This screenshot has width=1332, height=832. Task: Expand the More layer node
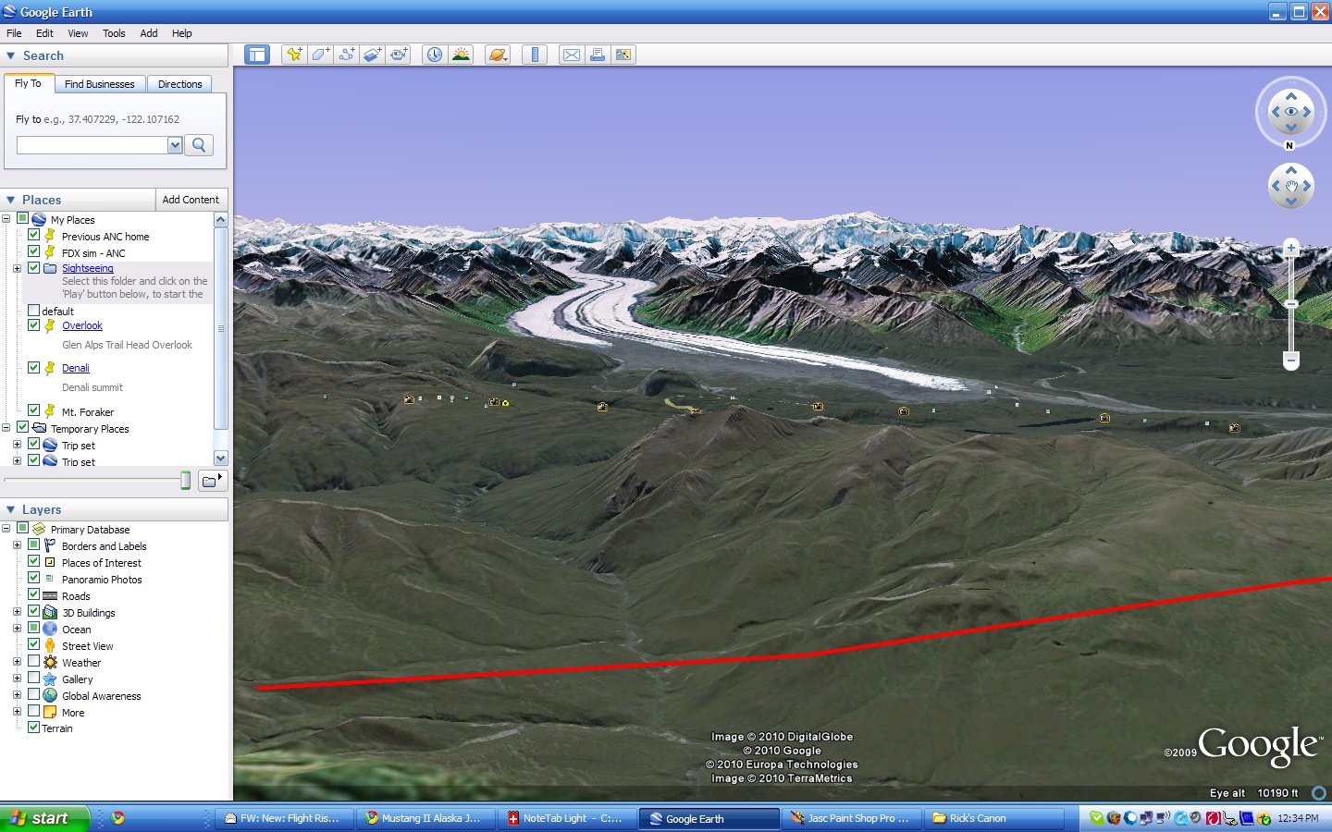click(x=17, y=712)
